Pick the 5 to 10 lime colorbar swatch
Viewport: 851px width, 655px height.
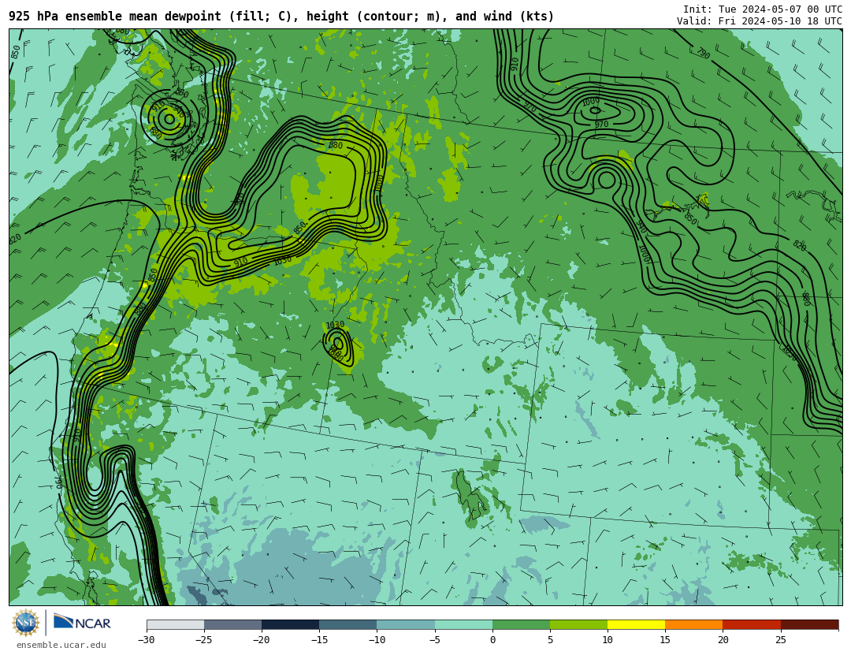pyautogui.click(x=578, y=624)
